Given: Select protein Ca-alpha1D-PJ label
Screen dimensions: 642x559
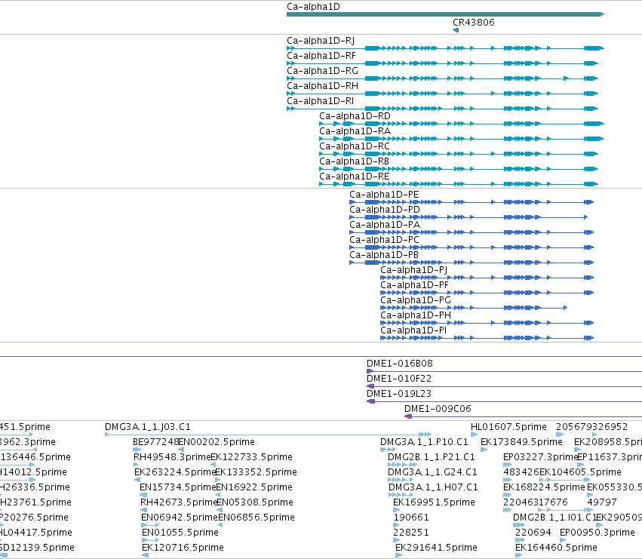Looking at the screenshot, I should 413,271.
